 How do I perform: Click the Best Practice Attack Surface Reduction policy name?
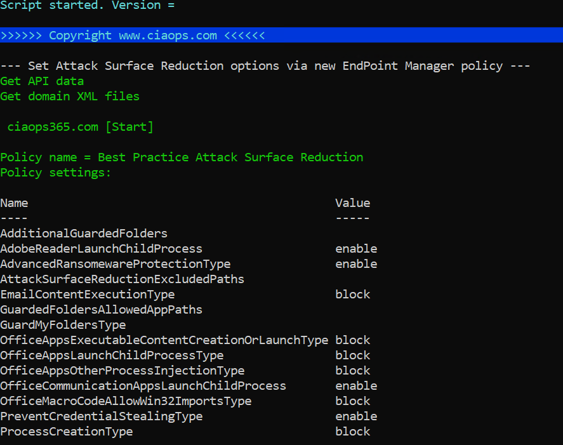(230, 157)
